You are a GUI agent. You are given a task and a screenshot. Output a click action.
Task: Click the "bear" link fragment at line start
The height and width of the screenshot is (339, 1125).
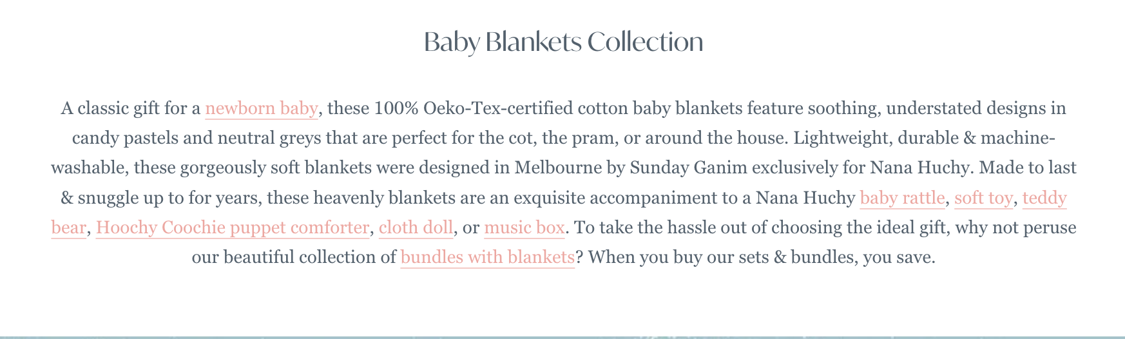[x=68, y=228]
